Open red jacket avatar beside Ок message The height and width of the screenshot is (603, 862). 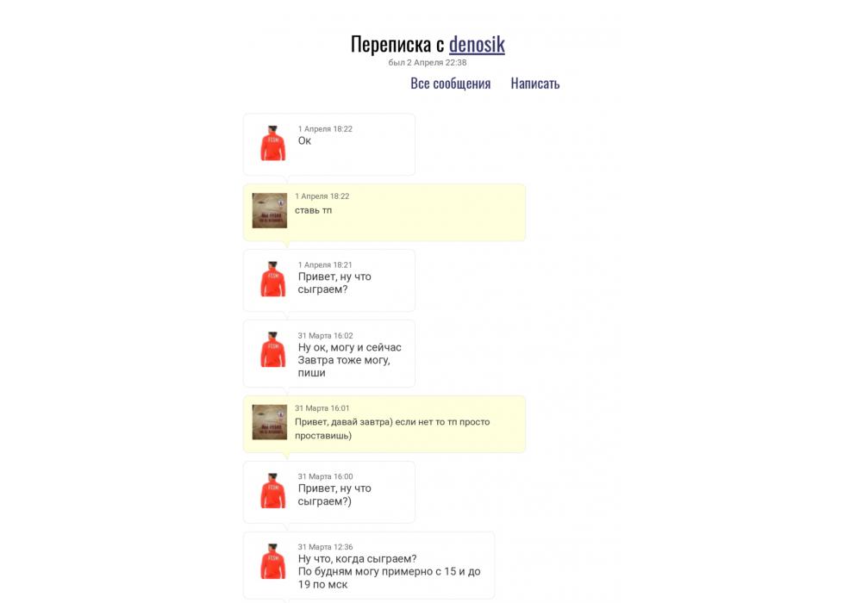click(x=273, y=143)
